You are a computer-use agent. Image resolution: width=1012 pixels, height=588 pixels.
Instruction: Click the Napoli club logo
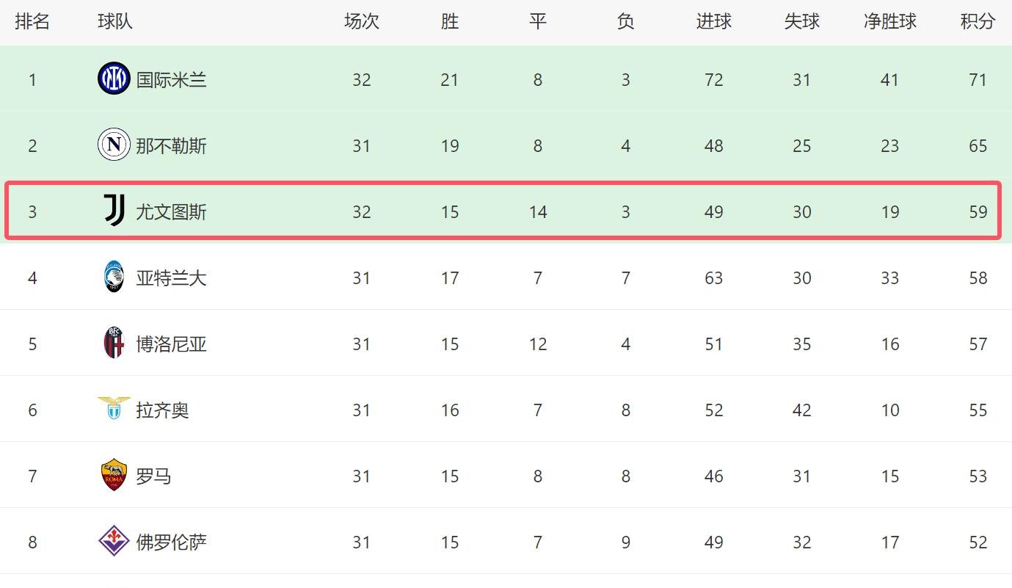coord(114,145)
